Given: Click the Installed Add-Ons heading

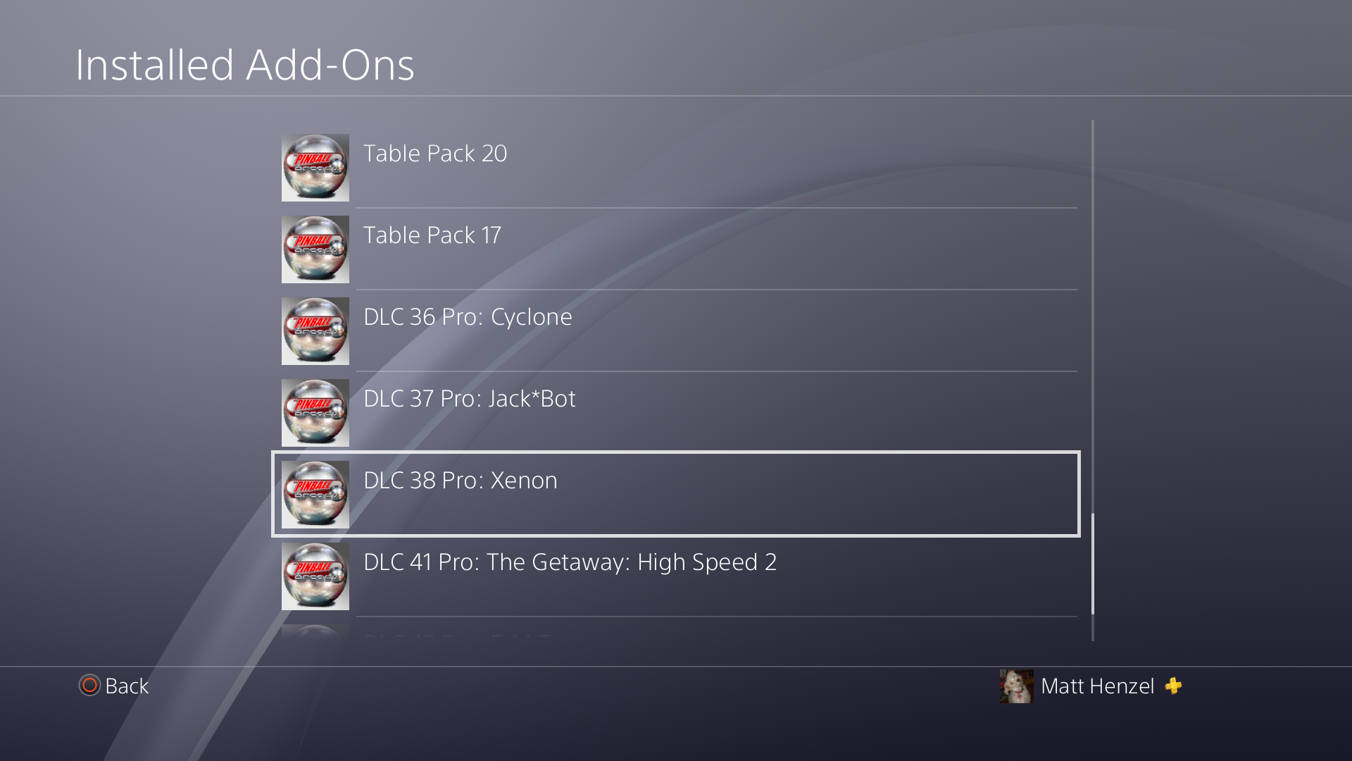Looking at the screenshot, I should point(245,65).
